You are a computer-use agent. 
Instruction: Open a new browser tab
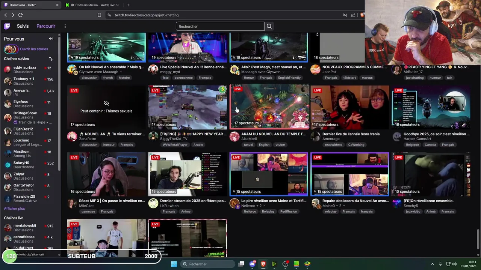[x=128, y=5]
